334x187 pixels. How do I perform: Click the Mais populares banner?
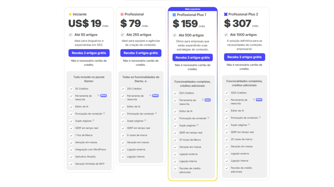192,9
